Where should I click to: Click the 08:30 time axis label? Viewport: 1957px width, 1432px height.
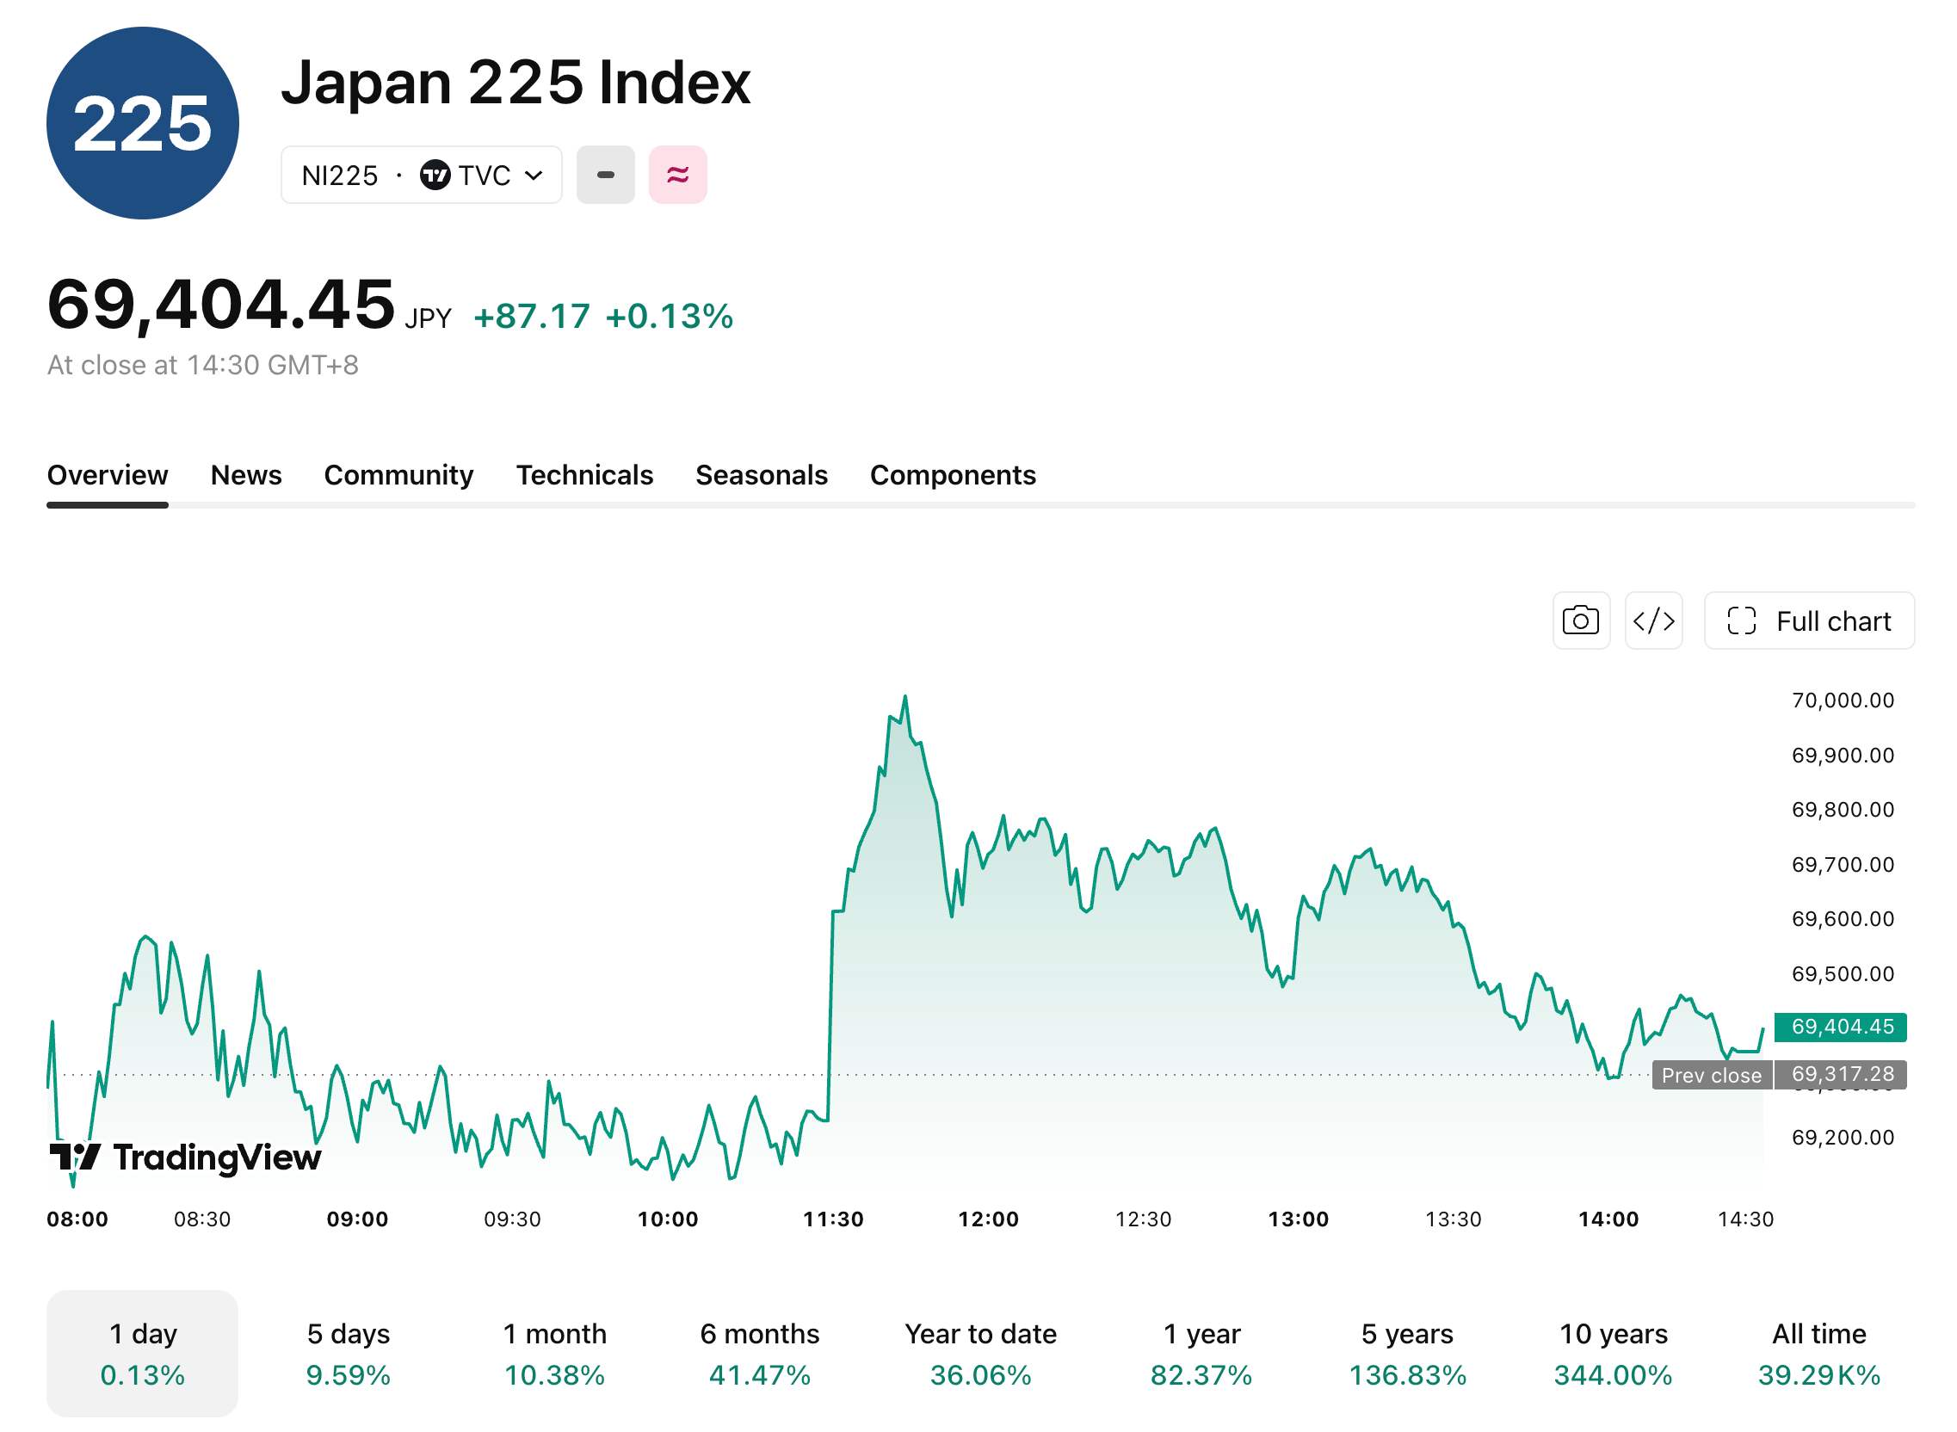[203, 1219]
